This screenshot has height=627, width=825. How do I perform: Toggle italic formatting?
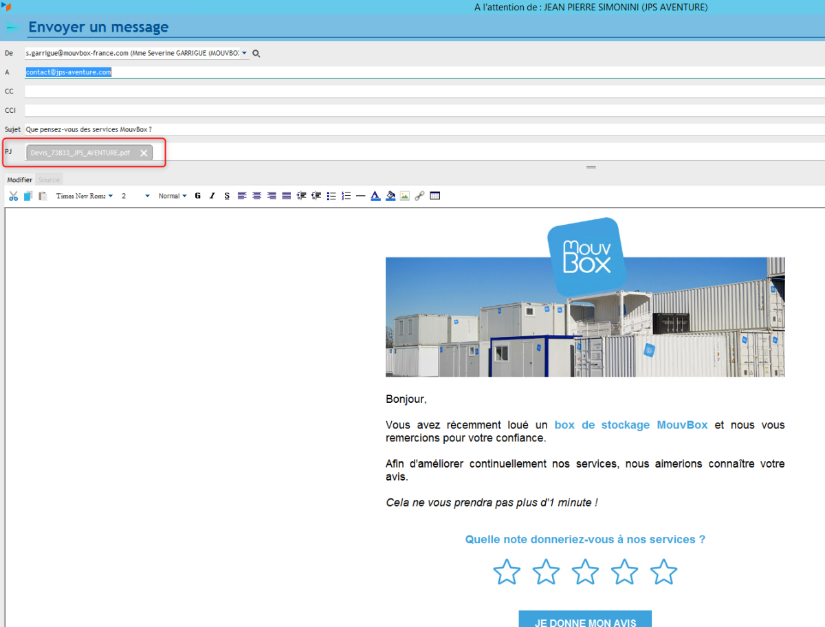tap(212, 196)
